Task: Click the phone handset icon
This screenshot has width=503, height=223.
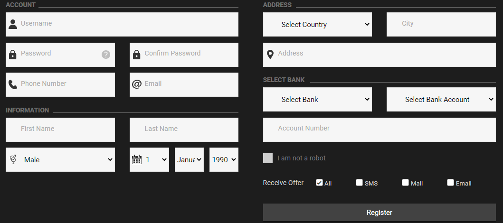Action: pyautogui.click(x=13, y=84)
